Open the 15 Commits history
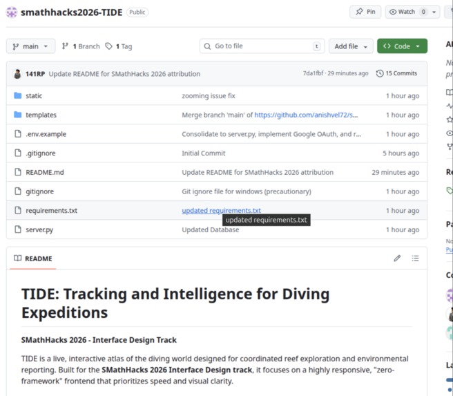Viewport: 453px width, 396px height. click(x=396, y=73)
